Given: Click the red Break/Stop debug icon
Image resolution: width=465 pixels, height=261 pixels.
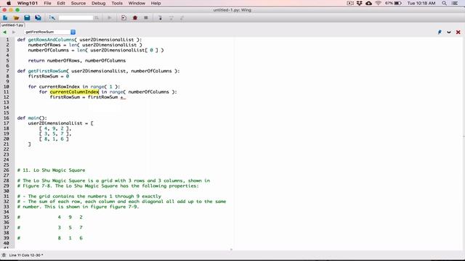Looking at the screenshot, I should click(135, 17).
